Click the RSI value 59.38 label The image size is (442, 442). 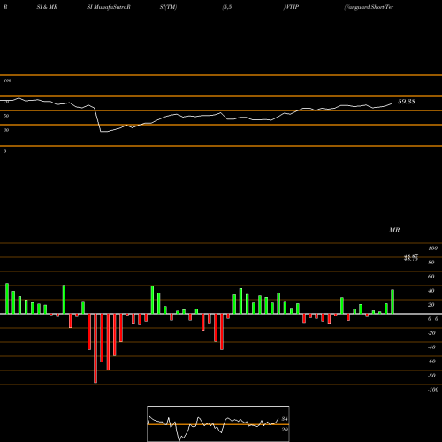[x=407, y=102]
